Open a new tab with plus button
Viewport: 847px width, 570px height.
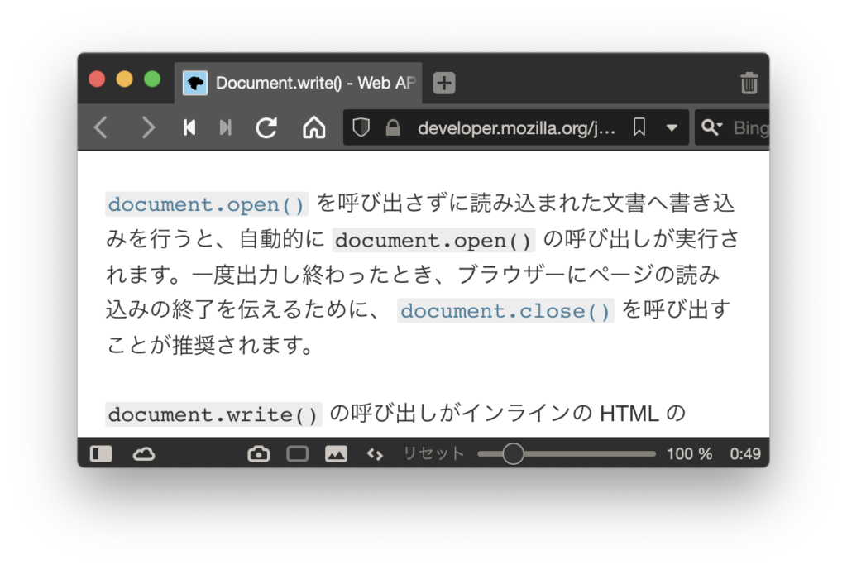point(444,83)
